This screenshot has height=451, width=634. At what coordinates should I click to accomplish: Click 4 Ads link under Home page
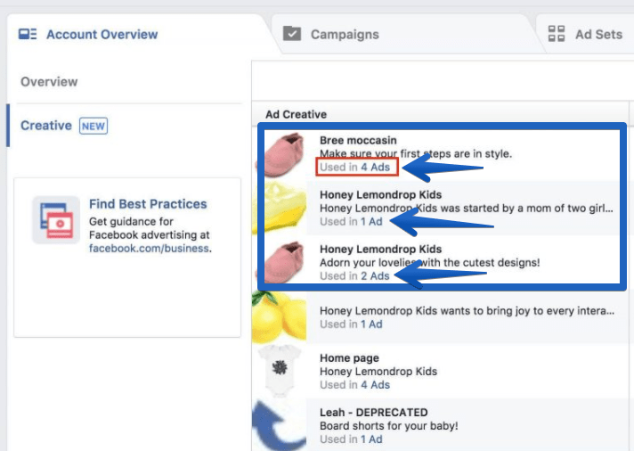pyautogui.click(x=375, y=385)
